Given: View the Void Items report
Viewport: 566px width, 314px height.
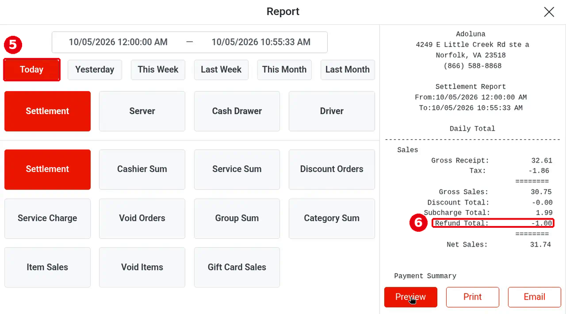Looking at the screenshot, I should [142, 268].
